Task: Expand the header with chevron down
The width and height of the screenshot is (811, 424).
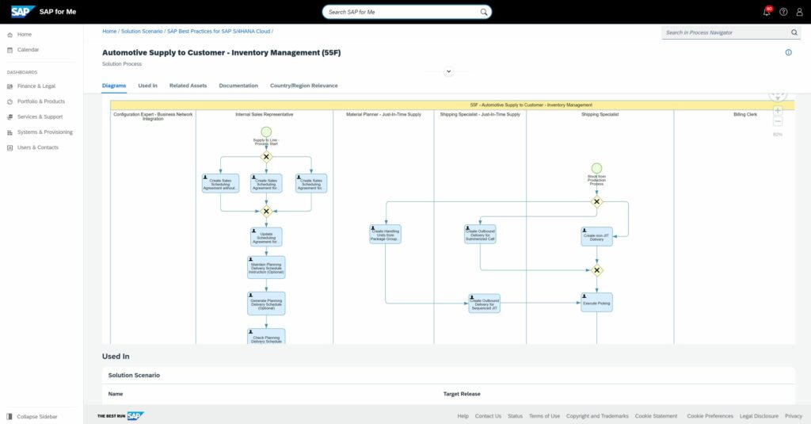Action: point(448,71)
